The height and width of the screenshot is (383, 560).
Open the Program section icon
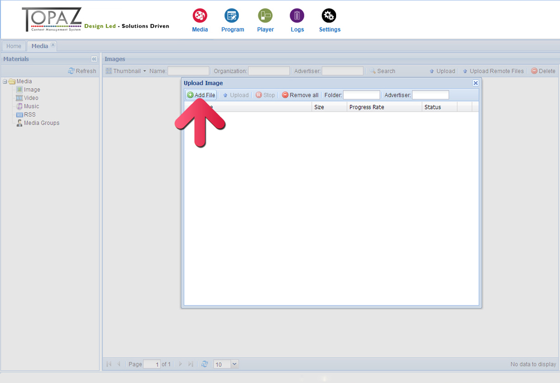[232, 16]
